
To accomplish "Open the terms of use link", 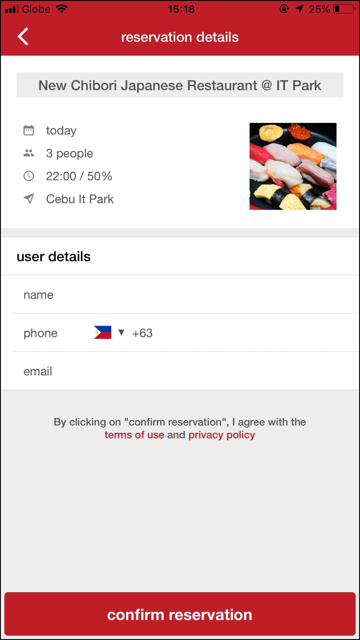I will [134, 435].
